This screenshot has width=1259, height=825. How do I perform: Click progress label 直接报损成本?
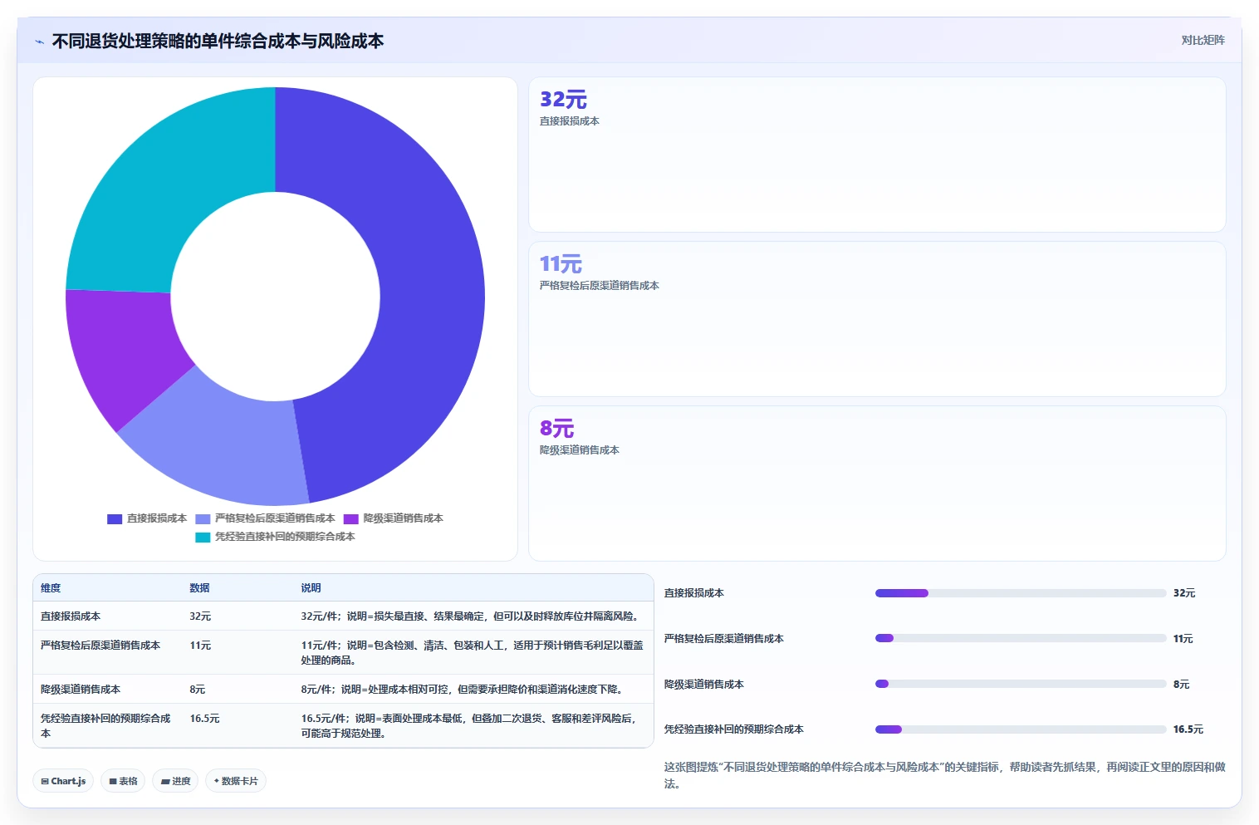pos(694,593)
